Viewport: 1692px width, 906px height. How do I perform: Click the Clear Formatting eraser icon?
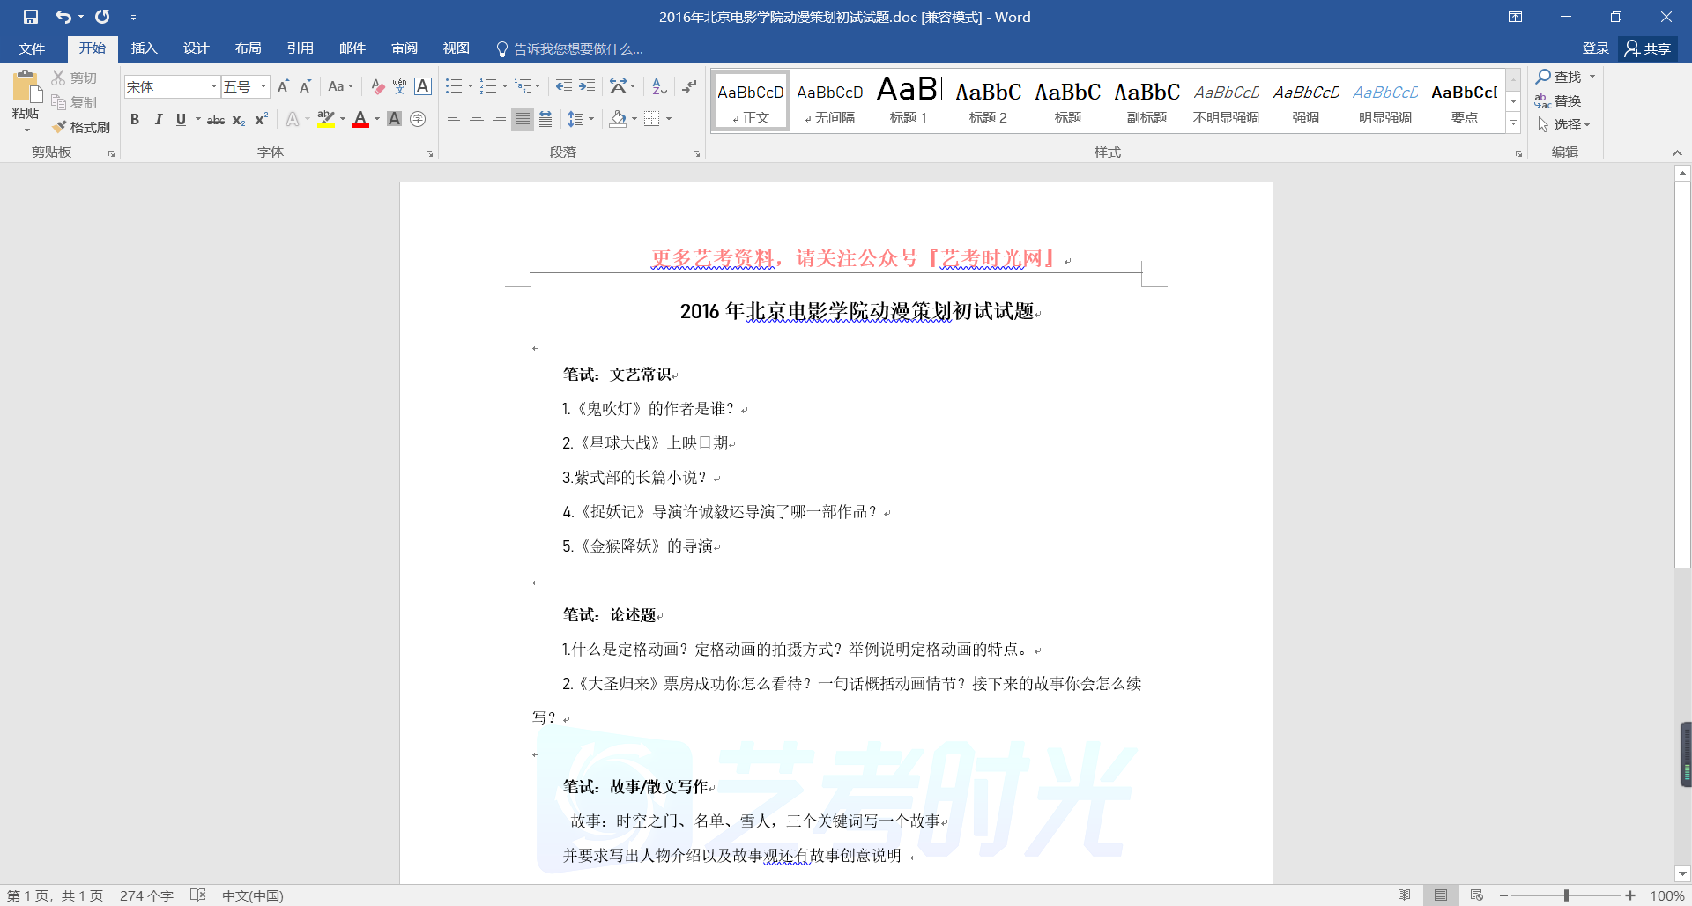coord(377,86)
